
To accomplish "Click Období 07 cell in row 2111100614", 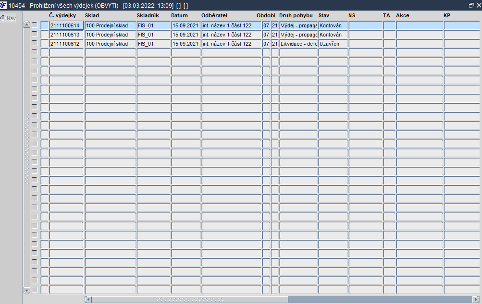I will tap(266, 25).
